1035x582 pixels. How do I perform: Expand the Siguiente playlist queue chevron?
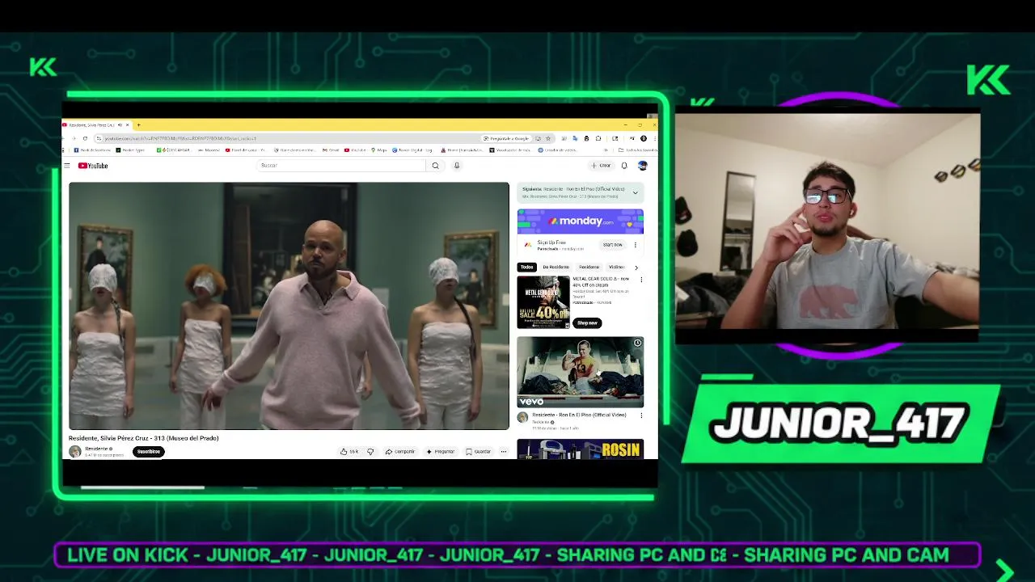(636, 192)
